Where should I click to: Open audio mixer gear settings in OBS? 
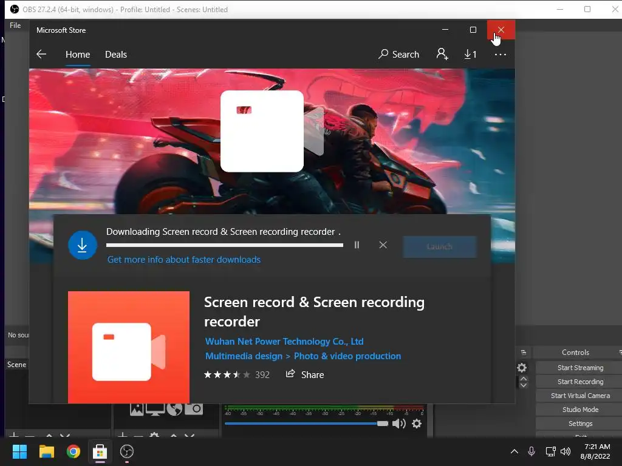coord(417,424)
